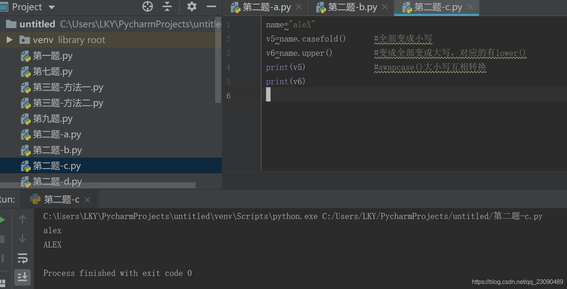Open file 第二题-a.py in tree
The width and height of the screenshot is (567, 289).
click(57, 134)
